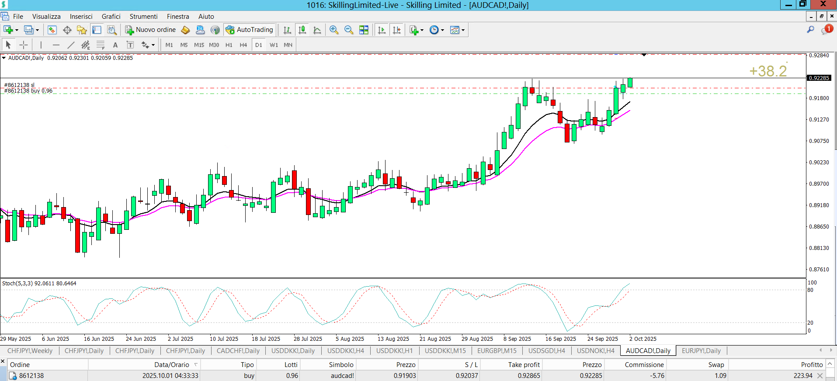Open the periodicity clock dropdown arrow
The height and width of the screenshot is (381, 837).
point(442,30)
